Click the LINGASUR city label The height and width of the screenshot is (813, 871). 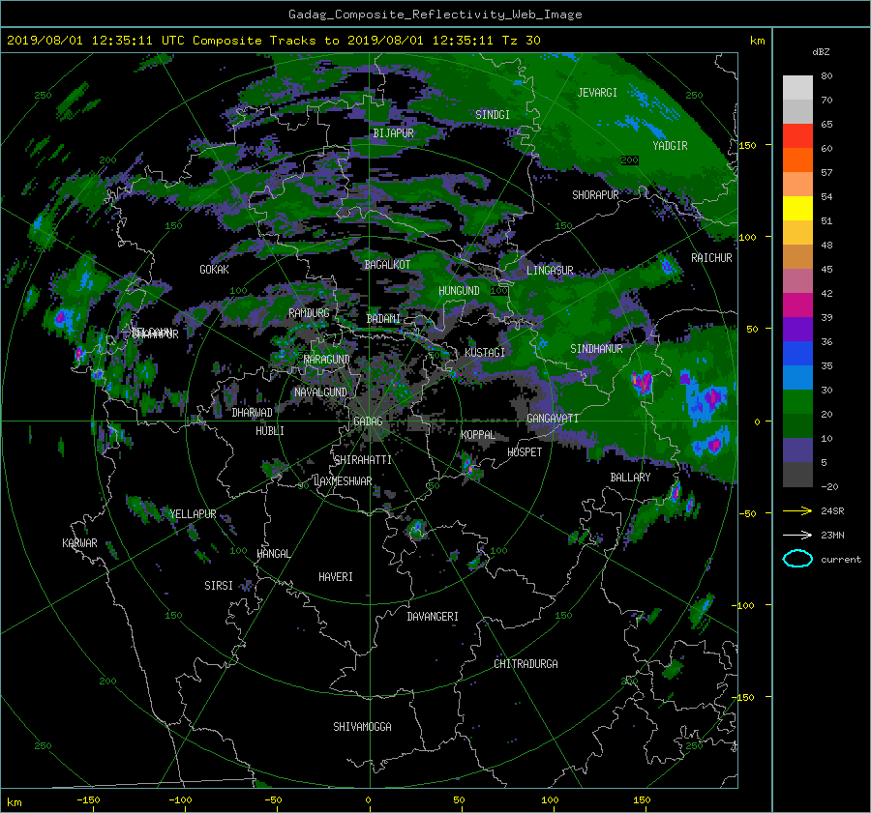click(550, 271)
